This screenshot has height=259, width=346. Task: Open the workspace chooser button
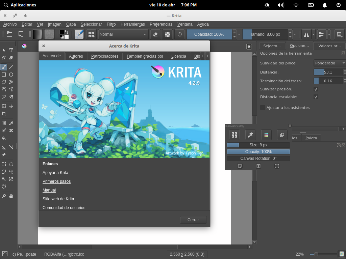[x=339, y=34]
